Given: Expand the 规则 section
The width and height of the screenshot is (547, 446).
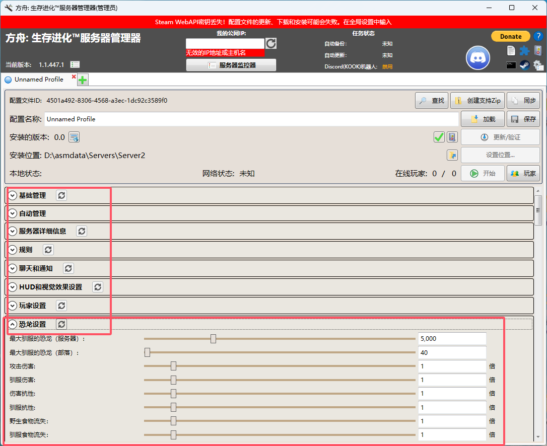Looking at the screenshot, I should coord(13,250).
